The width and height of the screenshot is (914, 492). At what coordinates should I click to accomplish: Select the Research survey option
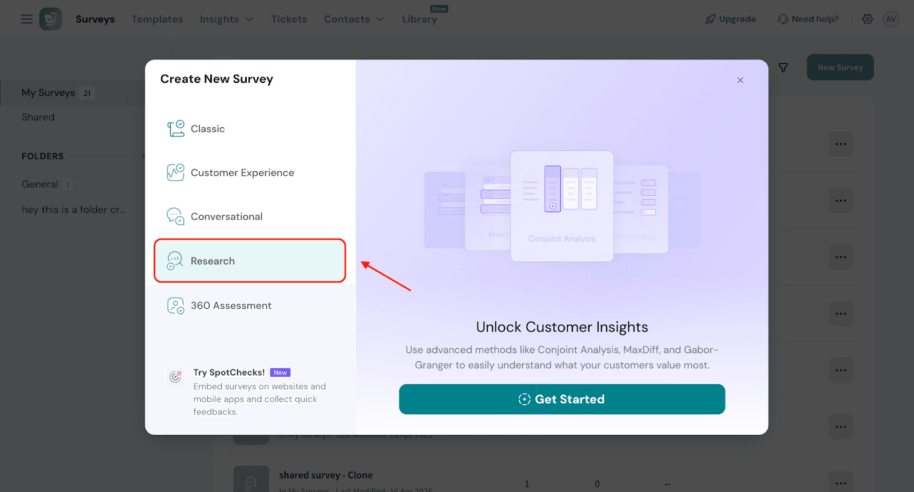tap(250, 261)
